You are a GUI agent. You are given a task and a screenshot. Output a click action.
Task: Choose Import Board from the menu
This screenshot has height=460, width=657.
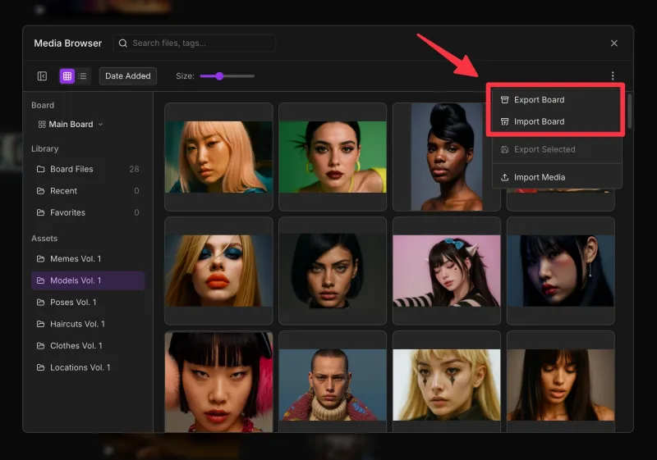tap(539, 121)
